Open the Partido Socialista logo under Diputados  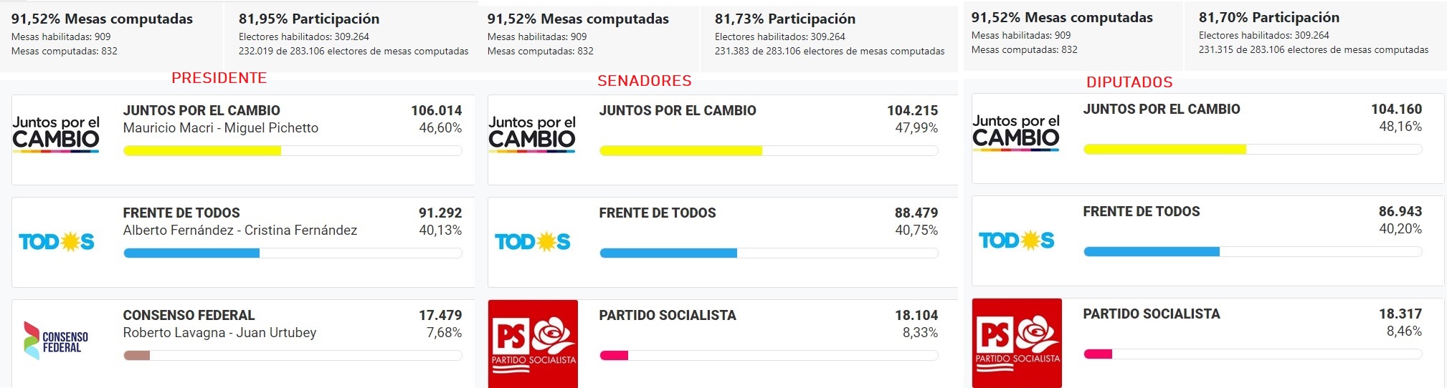point(1017,343)
